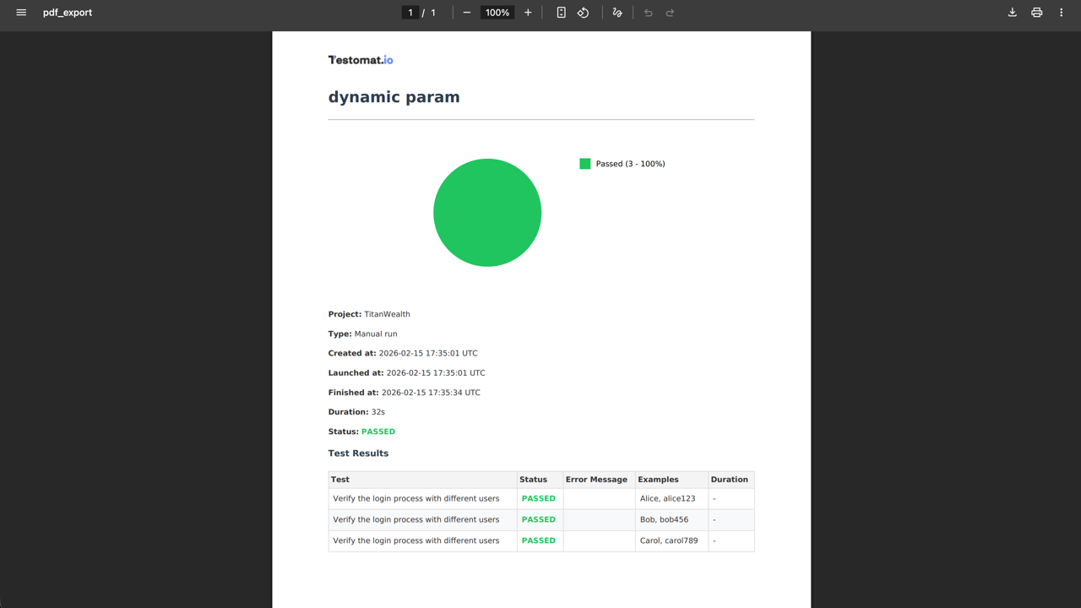Click the zoom level 100% field
Viewport: 1081px width, 608px height.
[x=497, y=13]
